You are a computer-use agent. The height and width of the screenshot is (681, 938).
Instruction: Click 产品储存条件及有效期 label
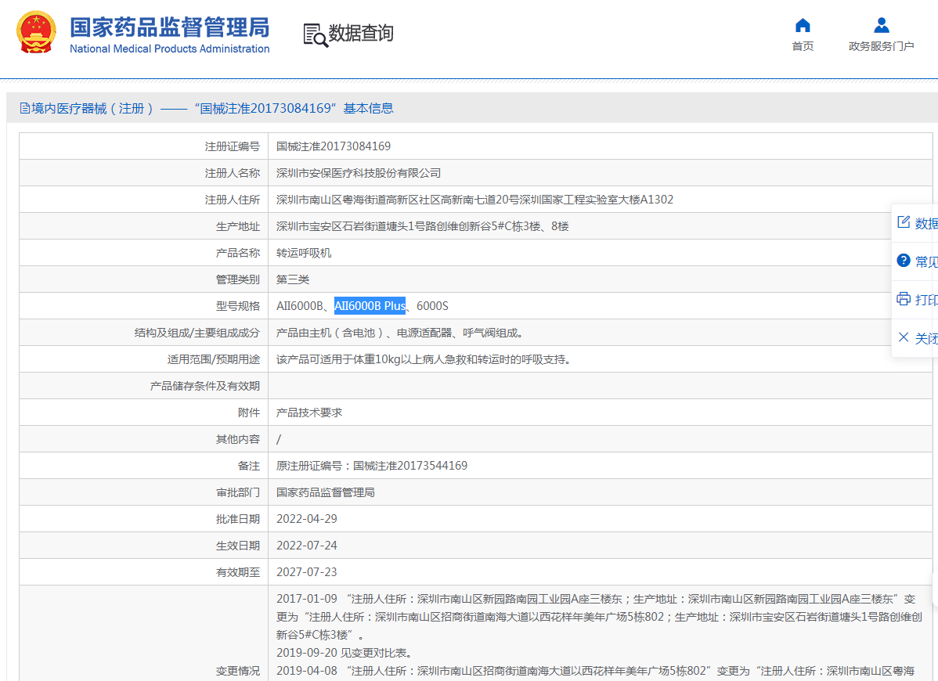point(204,386)
